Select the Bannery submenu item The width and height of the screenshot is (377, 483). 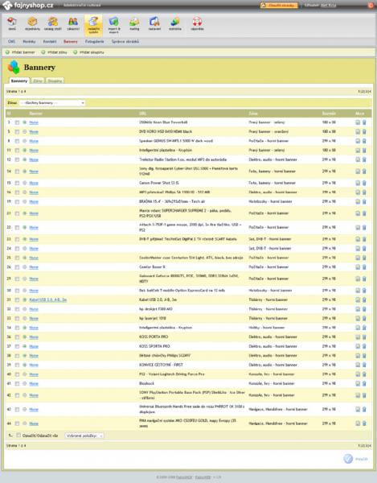pos(71,41)
